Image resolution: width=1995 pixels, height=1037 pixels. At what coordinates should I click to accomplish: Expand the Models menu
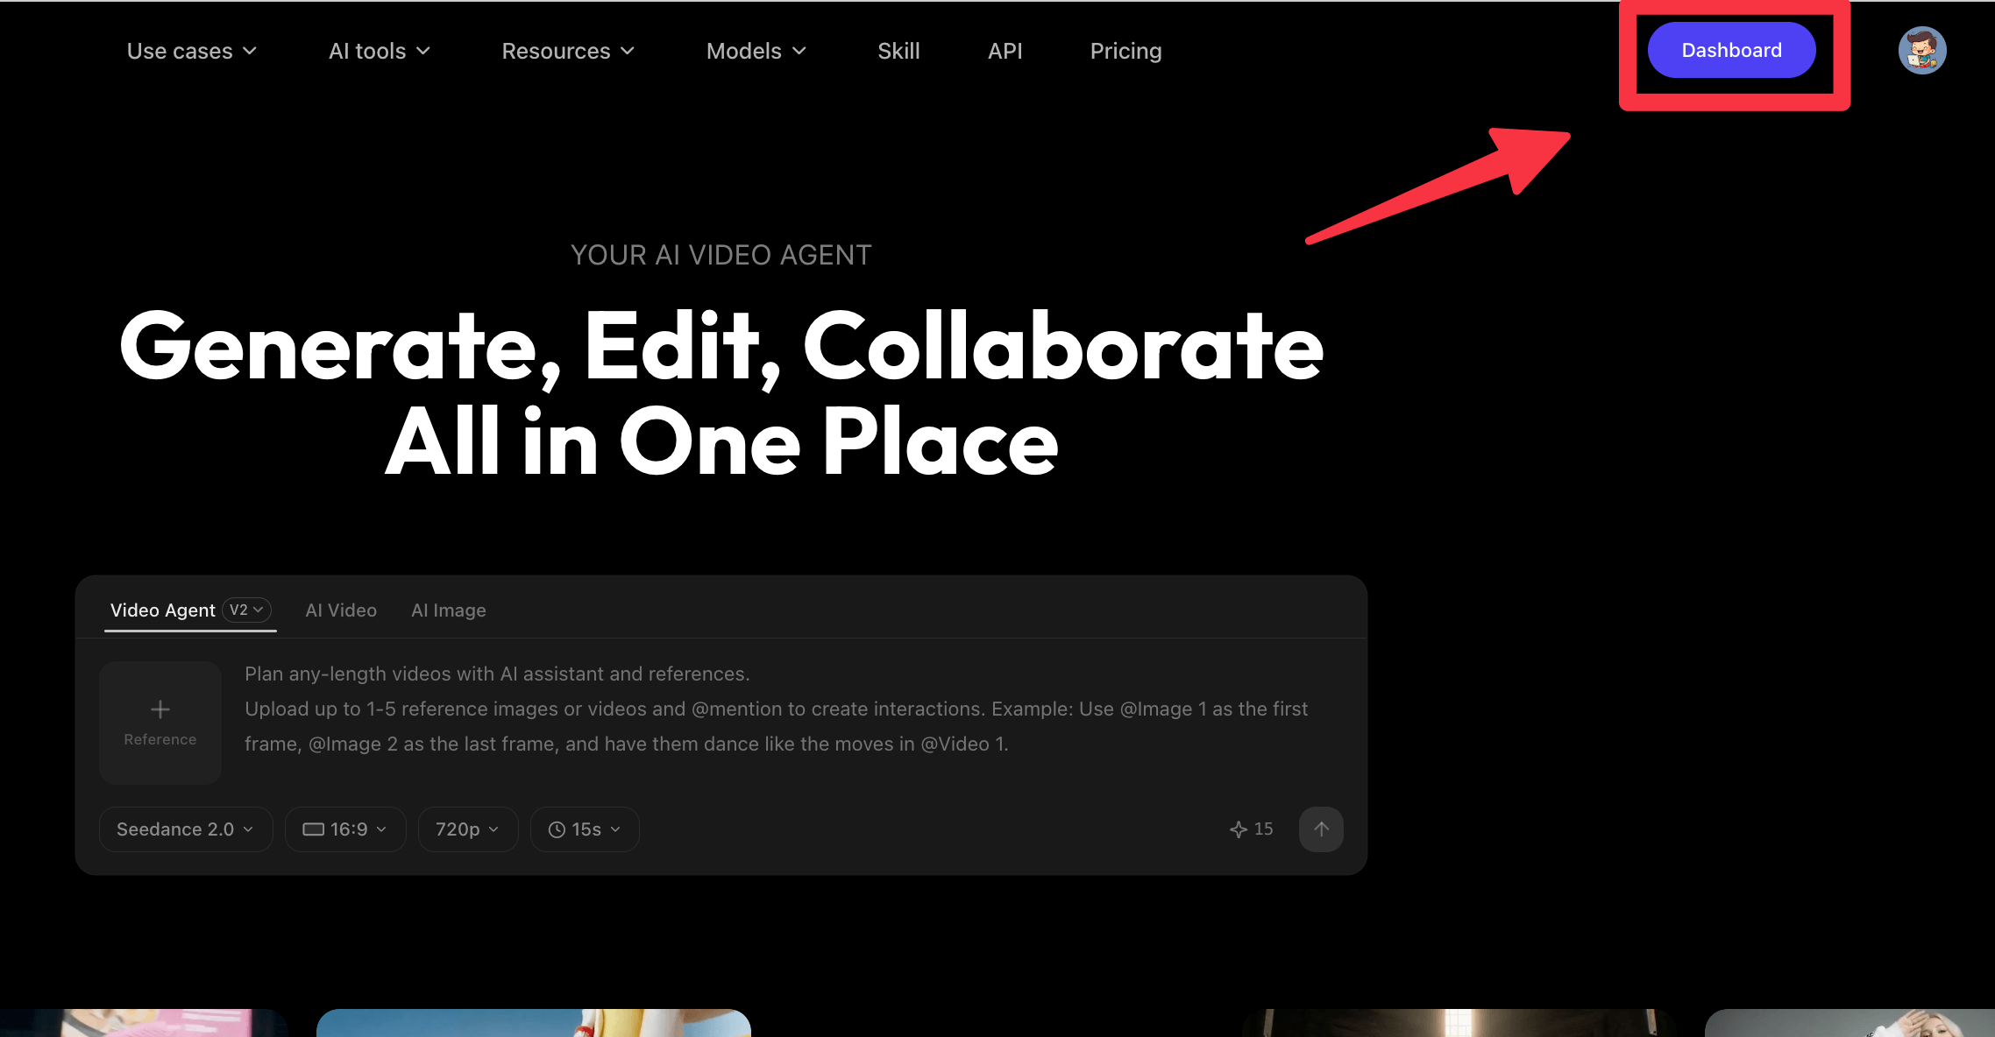[x=756, y=51]
